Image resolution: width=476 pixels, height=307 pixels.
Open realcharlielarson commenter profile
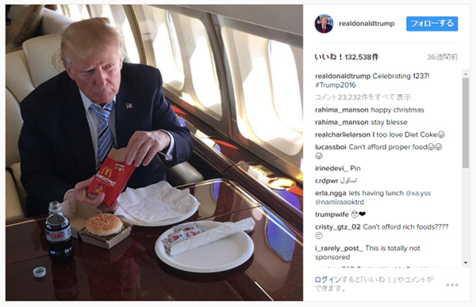343,135
